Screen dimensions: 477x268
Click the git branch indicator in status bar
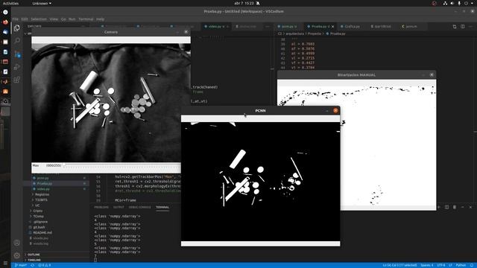20,265
